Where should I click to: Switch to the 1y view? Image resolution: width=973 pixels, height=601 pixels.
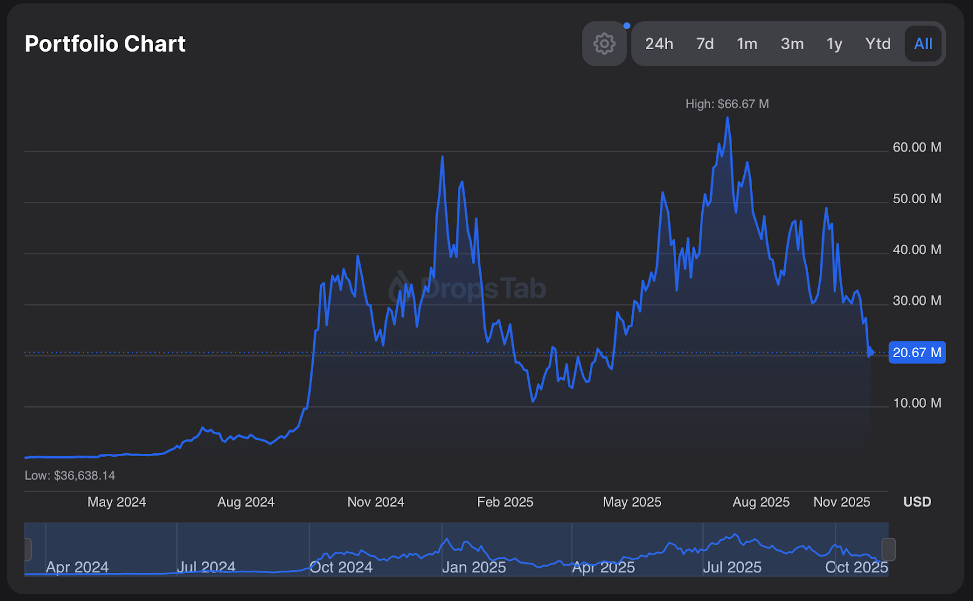pos(834,44)
